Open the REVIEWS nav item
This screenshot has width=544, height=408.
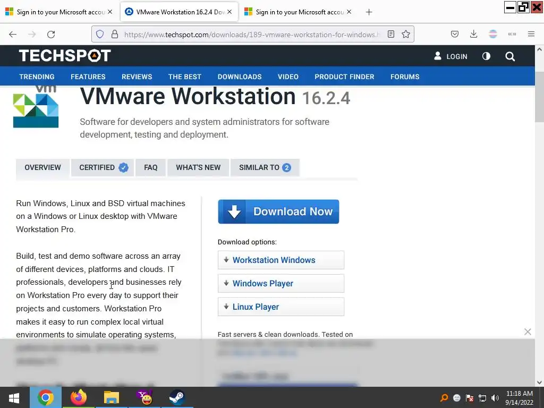pyautogui.click(x=137, y=76)
